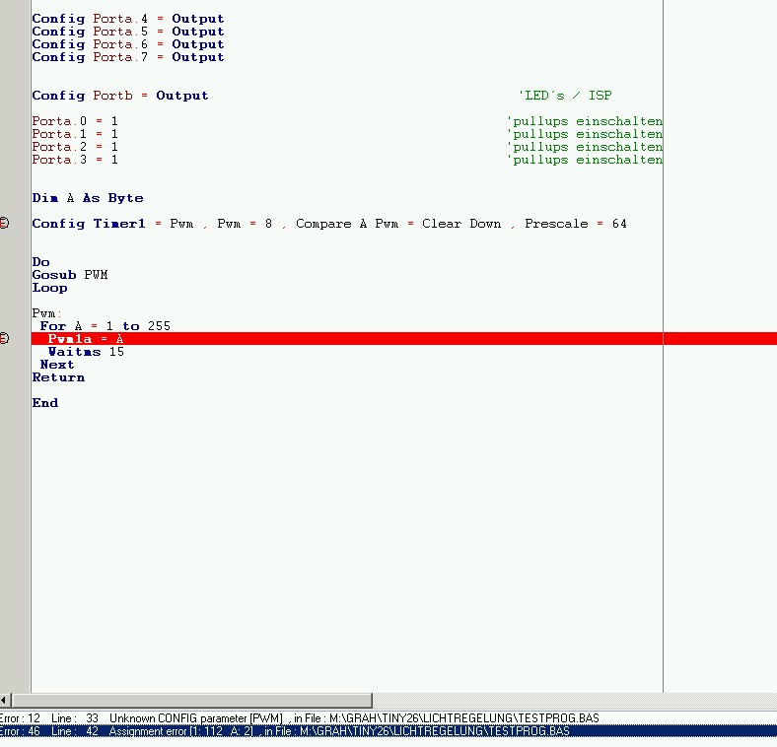This screenshot has height=747, width=777.
Task: Click the 'End' statement line
Action: (45, 403)
